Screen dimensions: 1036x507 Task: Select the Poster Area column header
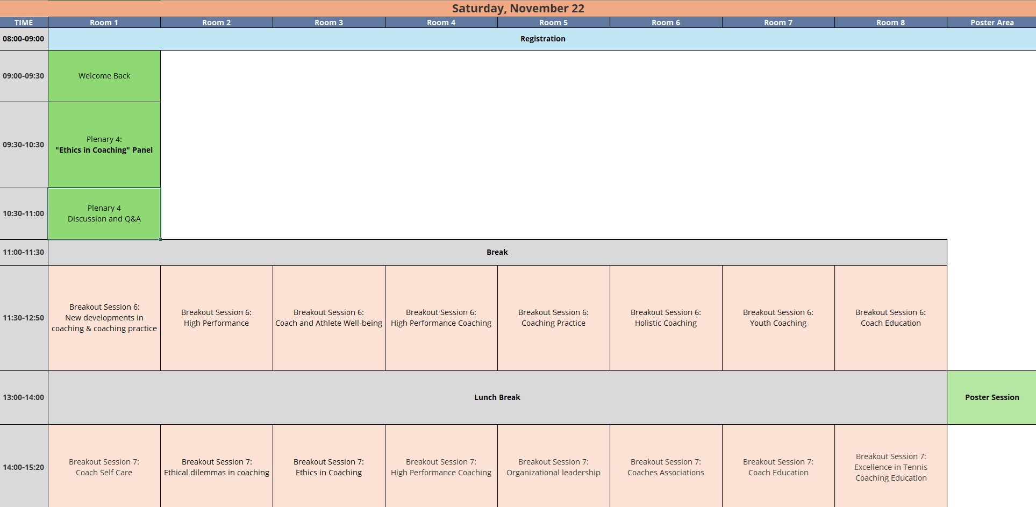click(991, 23)
